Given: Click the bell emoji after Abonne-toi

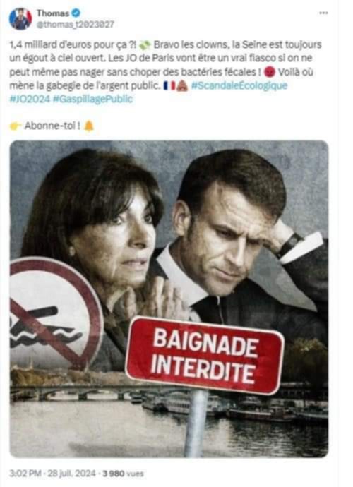Looking at the screenshot, I should (89, 126).
